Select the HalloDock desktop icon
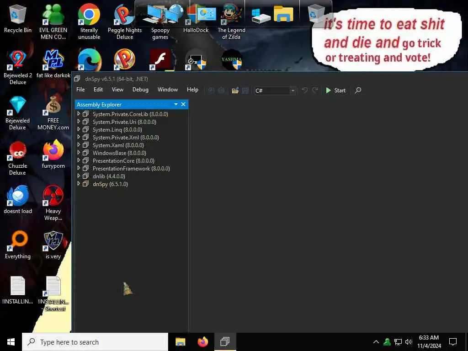The height and width of the screenshot is (351, 468). coord(196,18)
